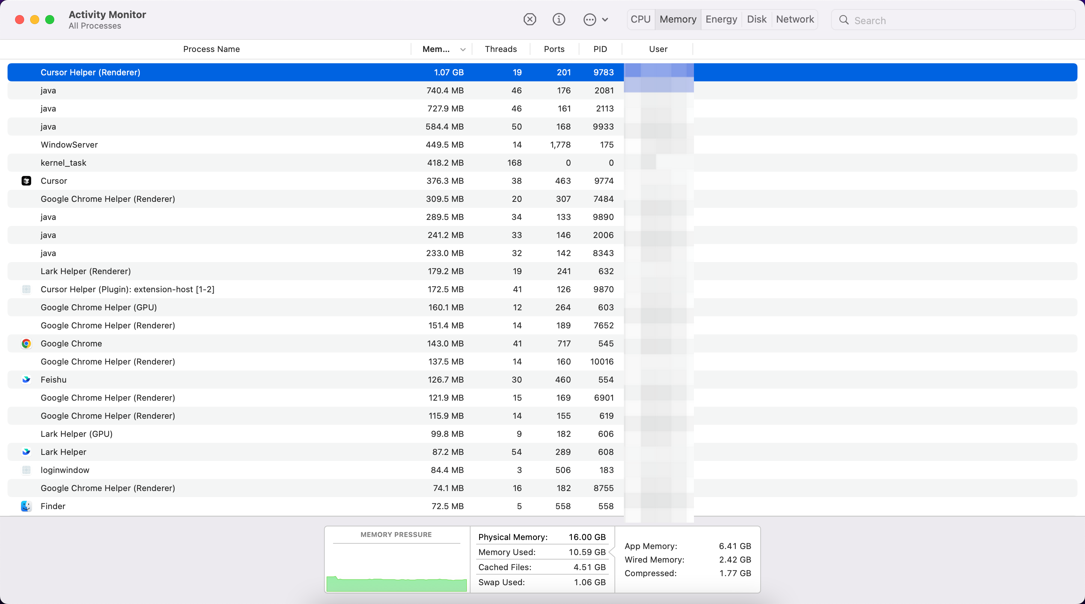1085x604 pixels.
Task: Click the Memory Used 10.59 GB value
Action: click(x=587, y=553)
